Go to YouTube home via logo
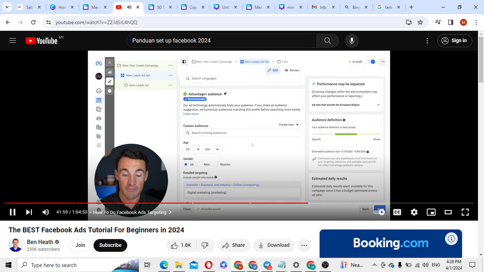Screen dimensions: 484x272 pyautogui.click(x=41, y=41)
